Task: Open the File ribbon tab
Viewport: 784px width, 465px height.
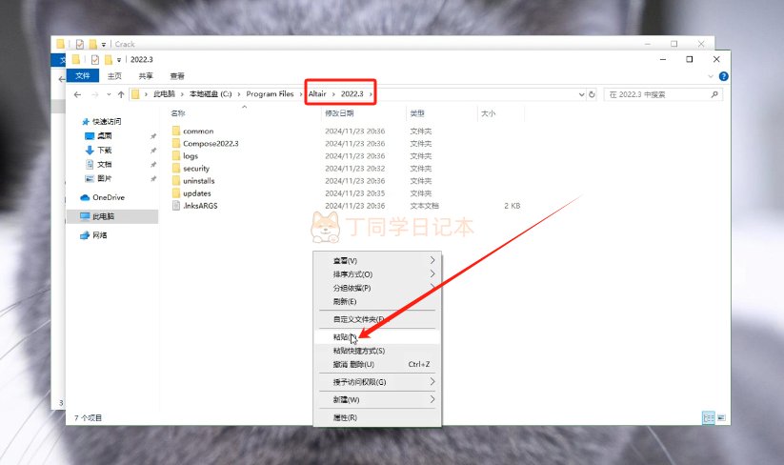Action: point(83,76)
